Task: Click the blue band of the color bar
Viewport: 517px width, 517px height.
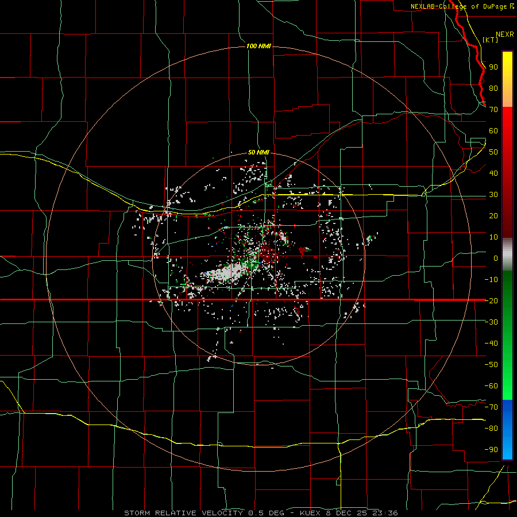Action: 507,429
